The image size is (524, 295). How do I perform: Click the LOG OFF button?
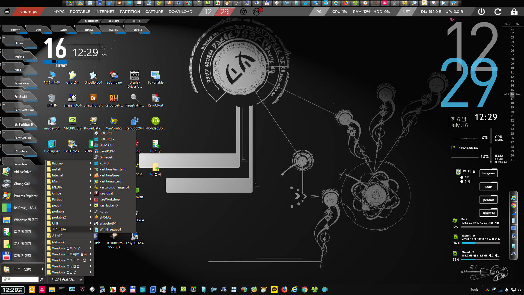(x=136, y=21)
